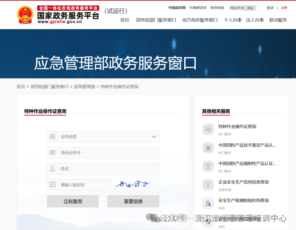Click the 123 icon beside captcha input
This screenshot has width=296, height=230.
click(52, 185)
